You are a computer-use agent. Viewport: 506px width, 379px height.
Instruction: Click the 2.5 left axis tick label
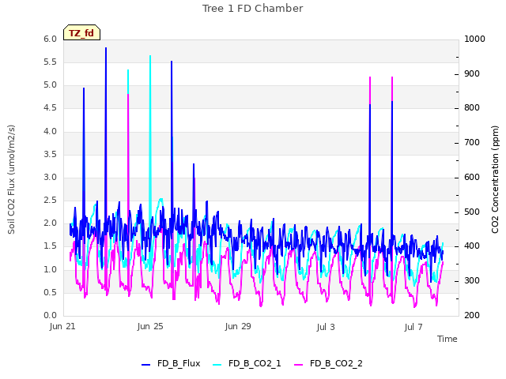point(50,200)
